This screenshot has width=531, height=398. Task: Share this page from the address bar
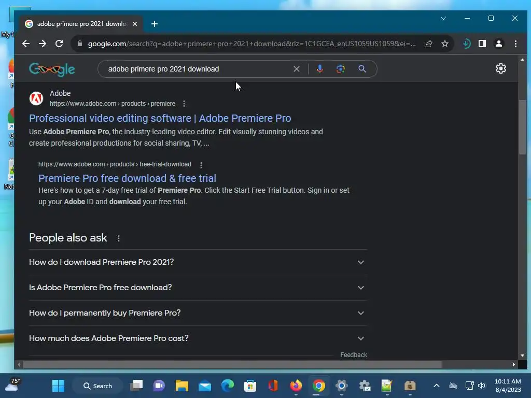pos(428,44)
